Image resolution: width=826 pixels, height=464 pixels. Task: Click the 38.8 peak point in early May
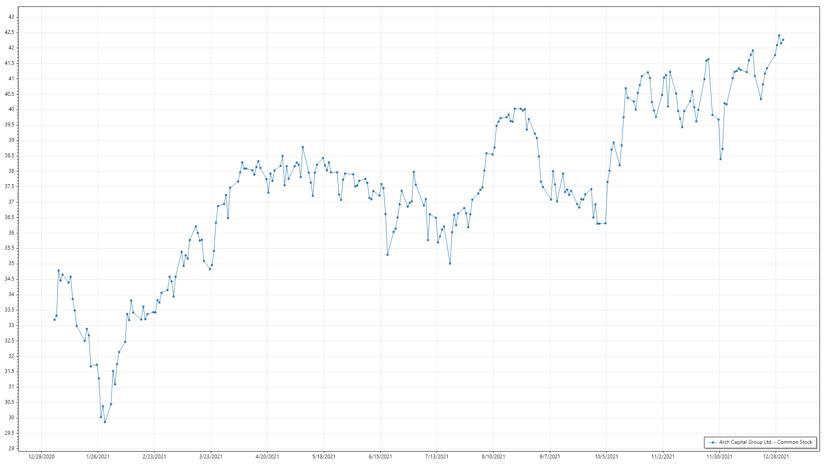pos(303,147)
